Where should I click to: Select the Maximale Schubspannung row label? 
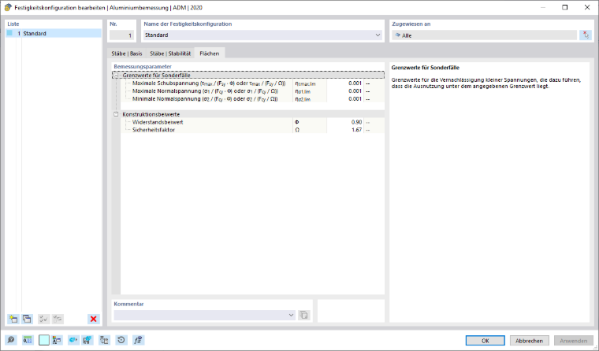pyautogui.click(x=209, y=83)
